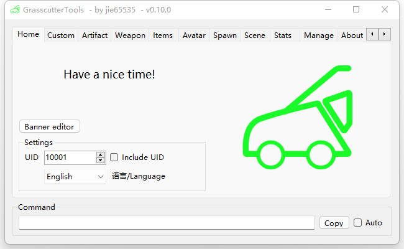Select the Spawn tab
This screenshot has width=404, height=249.
pos(224,35)
